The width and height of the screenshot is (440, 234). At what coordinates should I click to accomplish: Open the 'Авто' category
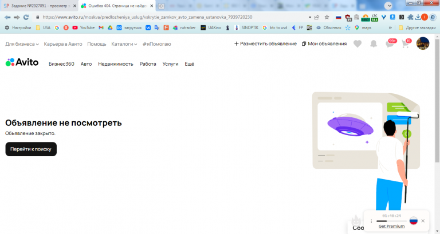(86, 64)
